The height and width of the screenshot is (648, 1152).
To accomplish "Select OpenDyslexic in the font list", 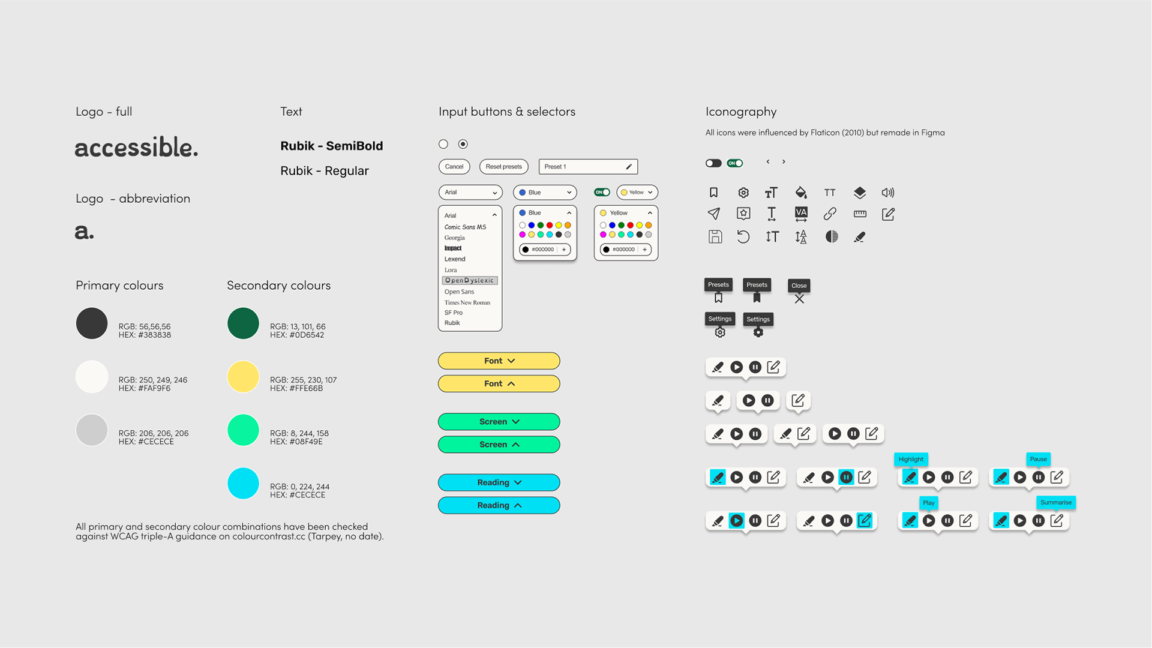I will click(x=470, y=280).
